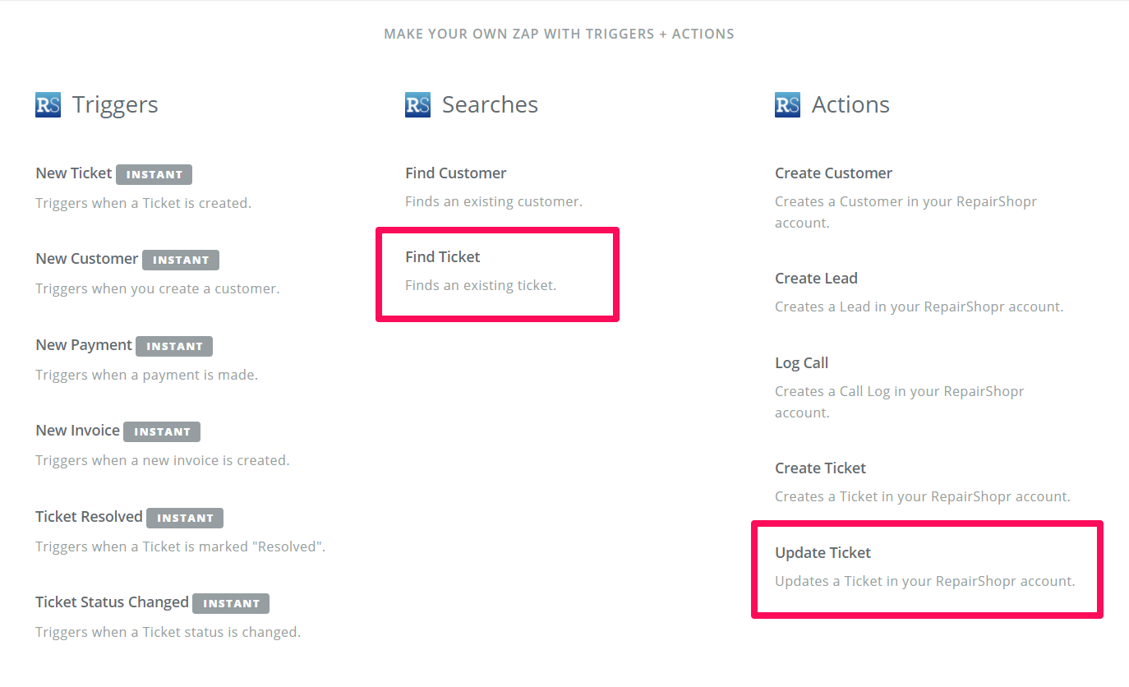
Task: Click the Triggers section heading
Action: [115, 105]
